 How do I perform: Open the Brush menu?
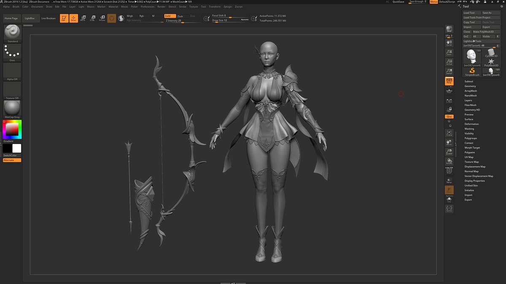(x=16, y=7)
